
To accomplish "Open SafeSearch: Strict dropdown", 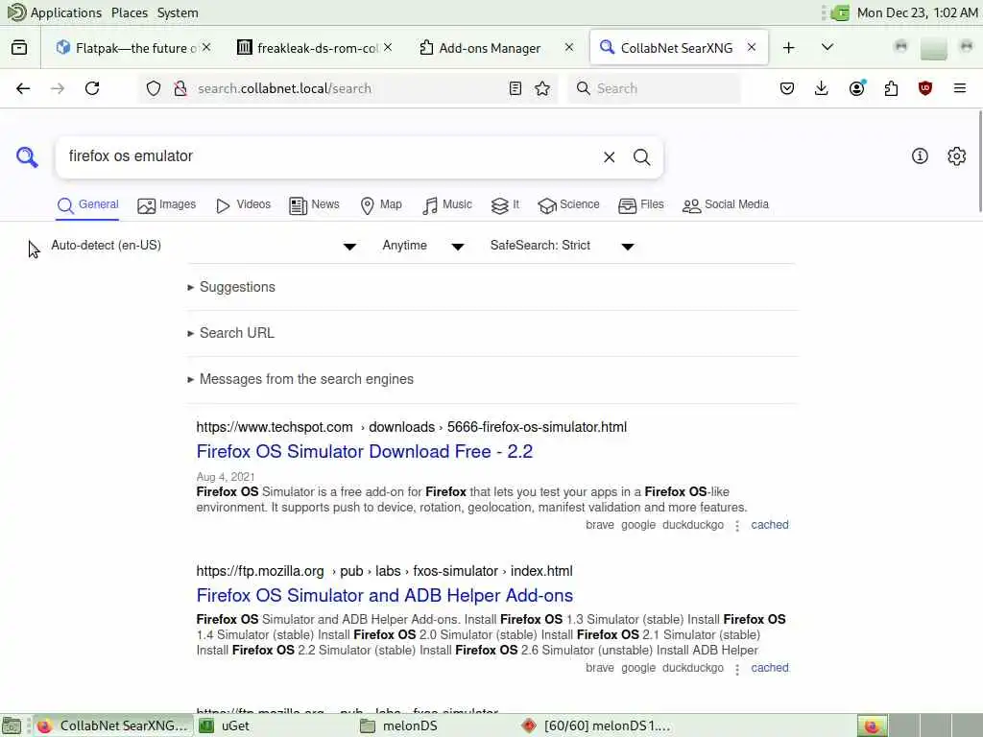I will click(x=563, y=246).
